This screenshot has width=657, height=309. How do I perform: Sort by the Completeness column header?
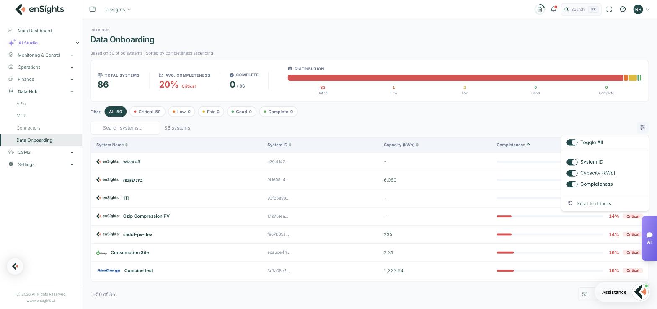pyautogui.click(x=513, y=145)
